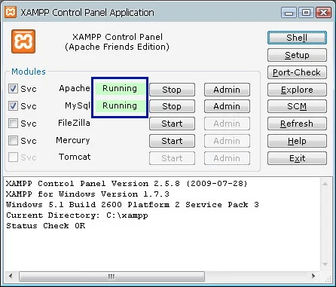This screenshot has width=336, height=287.
Task: Click the disabled Tomcat Svc checkbox
Action: click(x=13, y=157)
